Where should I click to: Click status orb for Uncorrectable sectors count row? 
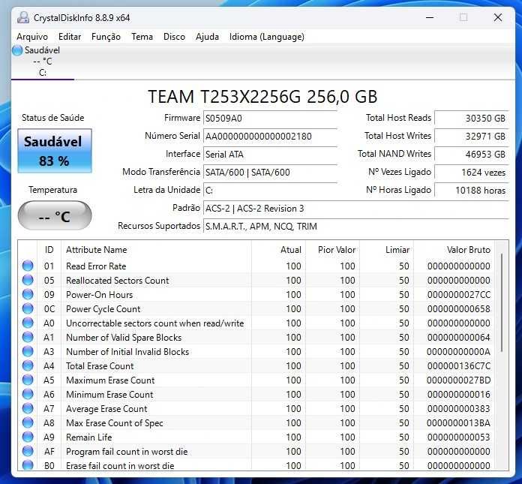(x=28, y=323)
